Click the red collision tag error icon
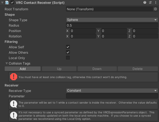Image resolution: width=159 pixels, height=122 pixels. pyautogui.click(x=14, y=77)
